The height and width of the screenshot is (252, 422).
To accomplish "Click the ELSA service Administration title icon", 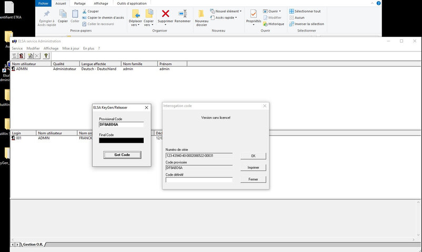I will point(14,41).
